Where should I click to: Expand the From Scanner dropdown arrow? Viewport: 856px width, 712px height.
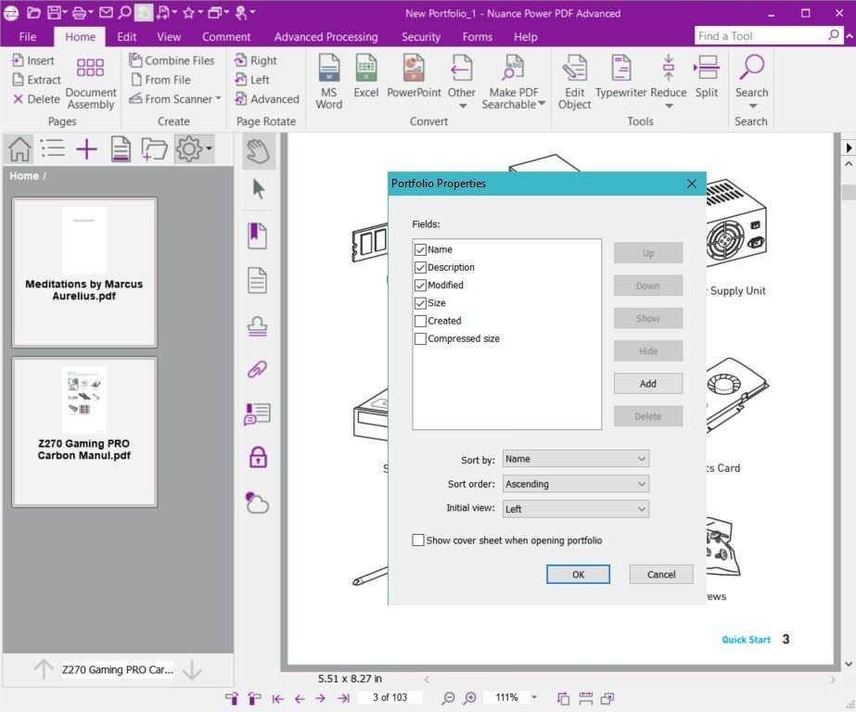(218, 99)
